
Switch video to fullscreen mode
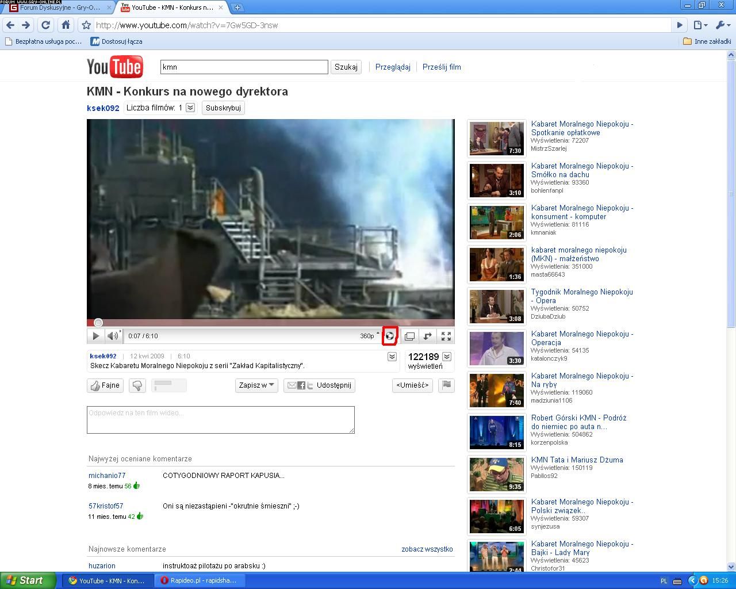446,336
